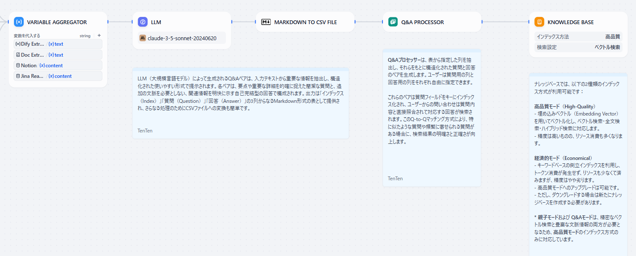This screenshot has width=636, height=256.
Task: Click the teal Q&A Processor icon
Action: tap(393, 22)
